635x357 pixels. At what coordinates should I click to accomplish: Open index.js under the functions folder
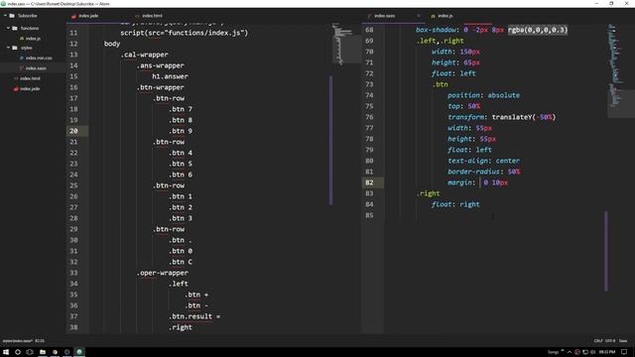point(33,39)
